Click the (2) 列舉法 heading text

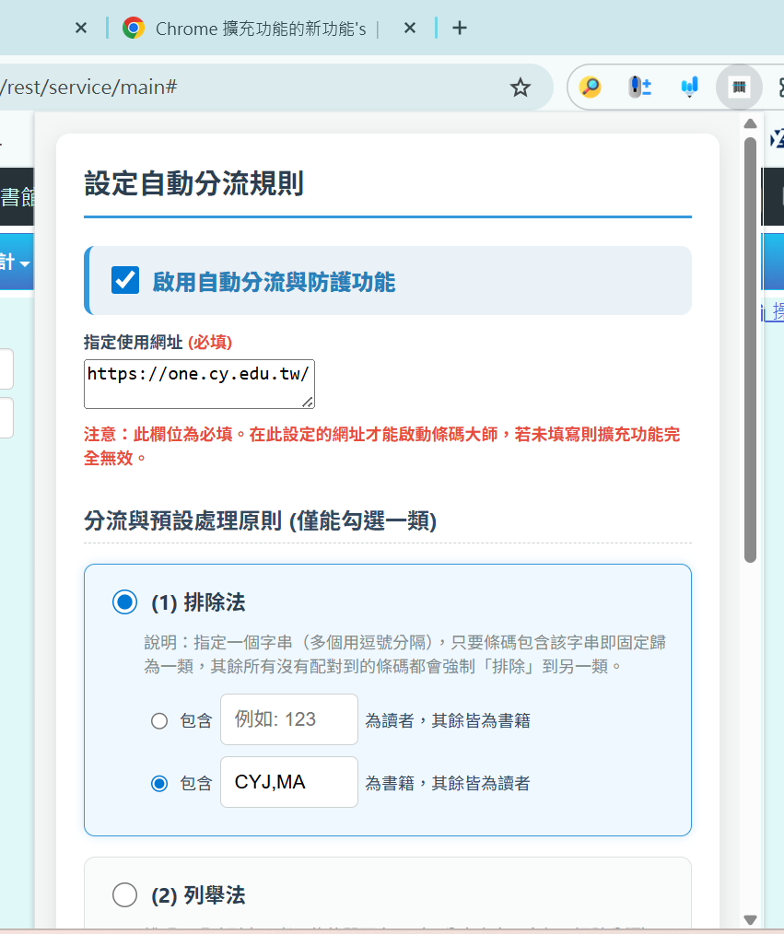click(x=198, y=895)
